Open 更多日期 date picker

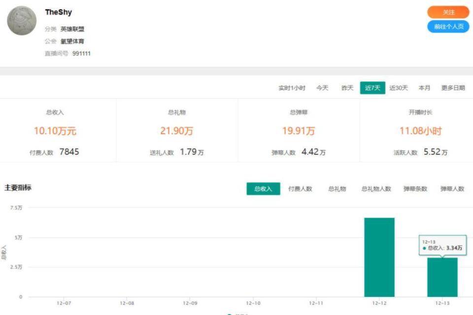[x=453, y=88]
